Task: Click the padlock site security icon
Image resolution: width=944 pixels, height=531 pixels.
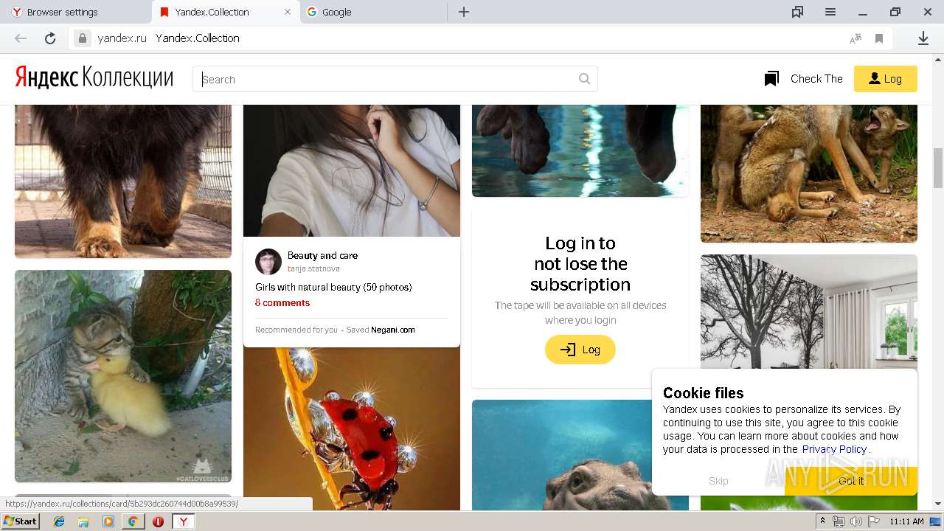Action: [x=83, y=38]
